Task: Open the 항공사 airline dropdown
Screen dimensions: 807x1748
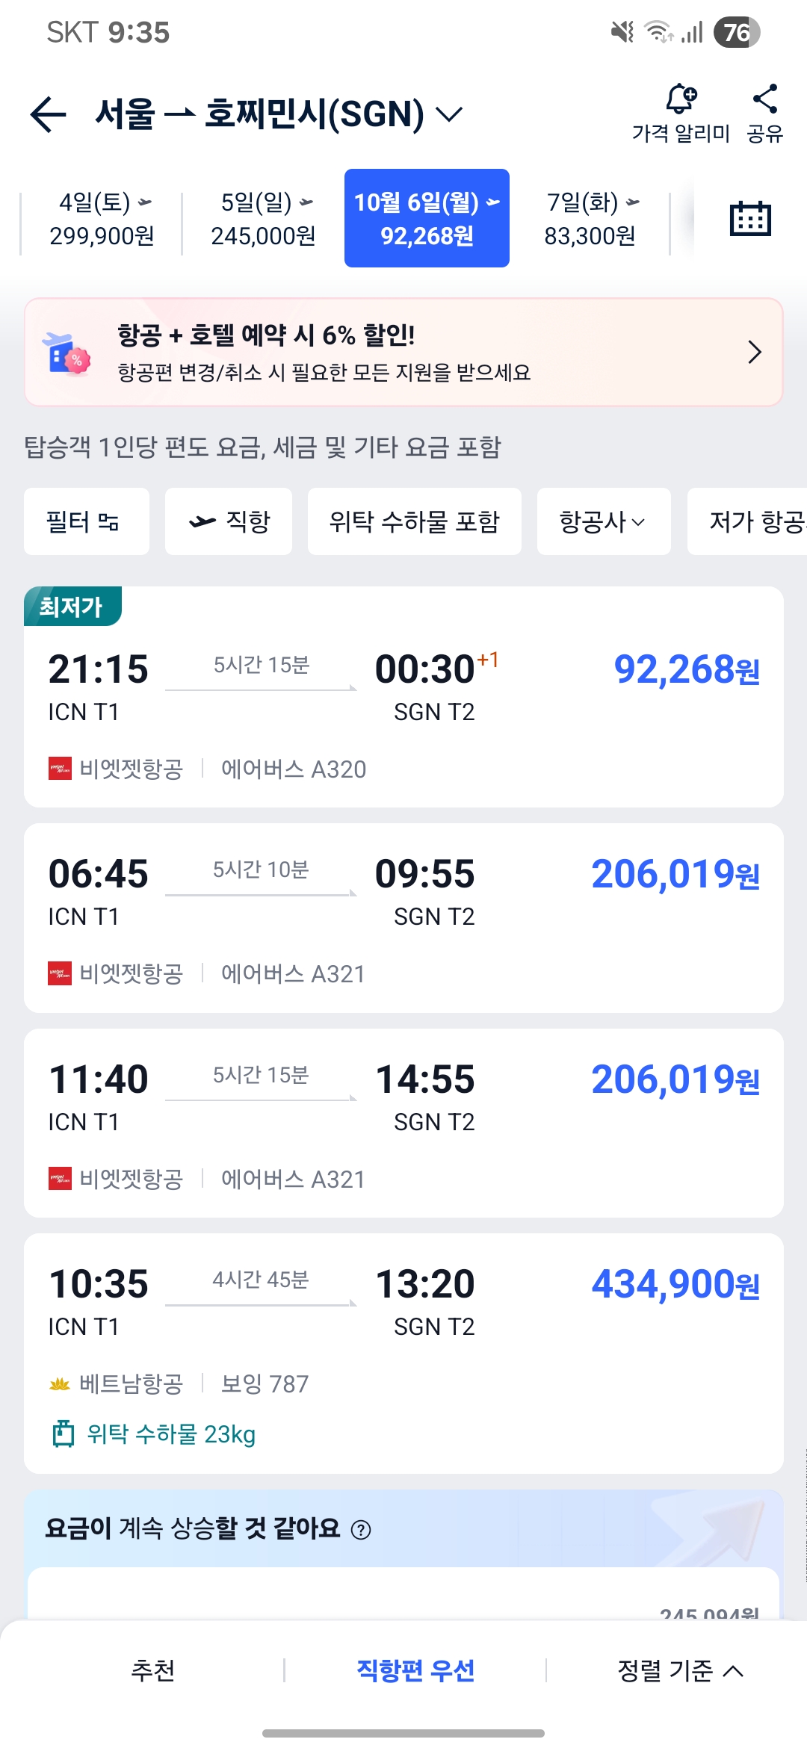Action: pos(603,521)
